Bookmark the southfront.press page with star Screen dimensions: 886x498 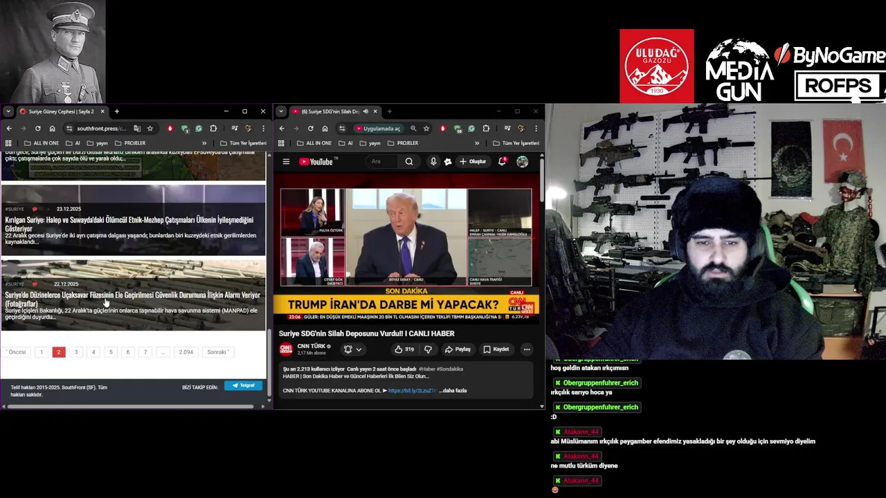(150, 129)
